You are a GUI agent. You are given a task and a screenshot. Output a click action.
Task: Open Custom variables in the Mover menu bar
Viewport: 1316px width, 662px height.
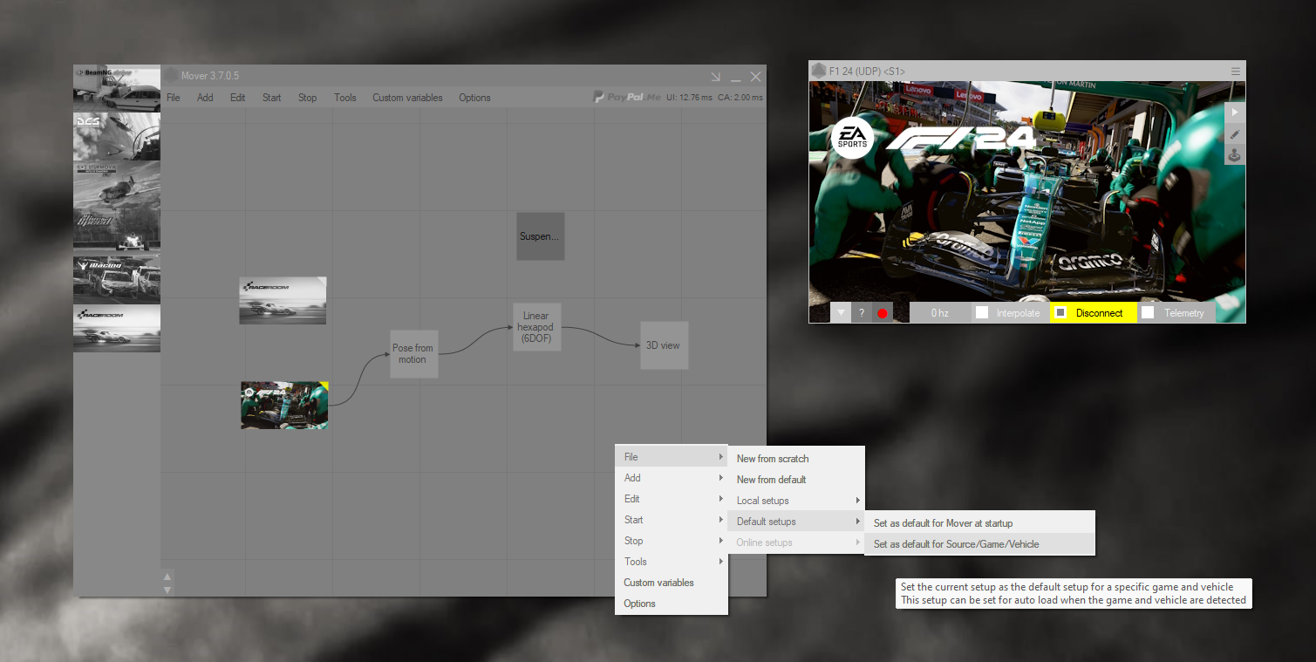click(x=407, y=98)
